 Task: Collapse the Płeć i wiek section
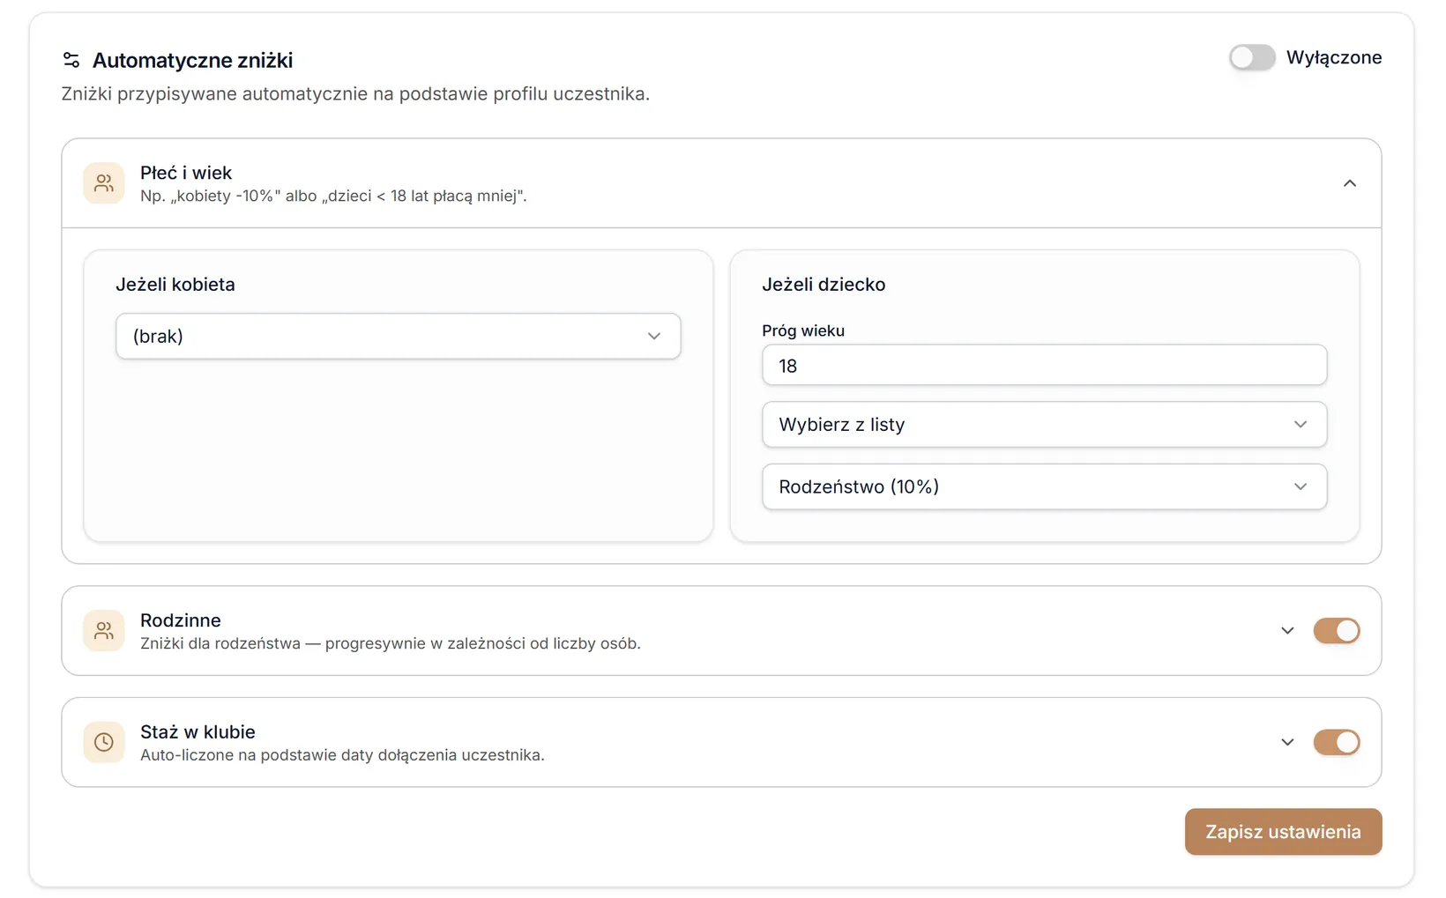[1349, 183]
